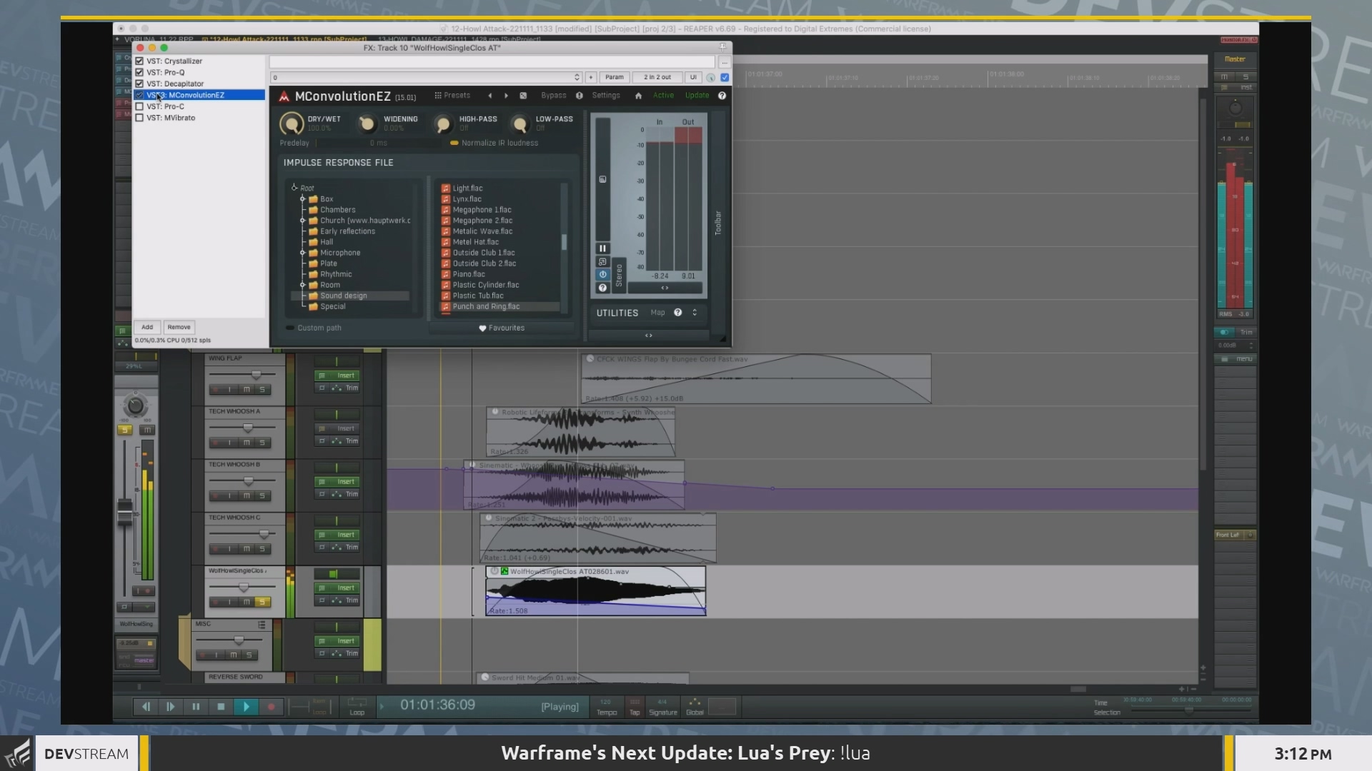
Task: Uncheck VST: Decapitator
Action: coord(139,84)
